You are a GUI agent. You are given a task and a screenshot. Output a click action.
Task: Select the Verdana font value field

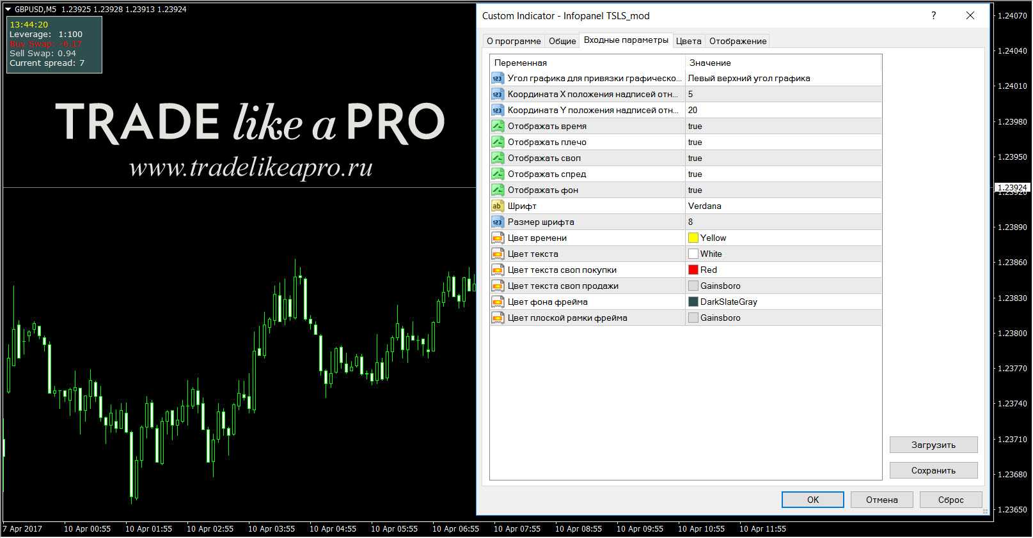pos(705,206)
